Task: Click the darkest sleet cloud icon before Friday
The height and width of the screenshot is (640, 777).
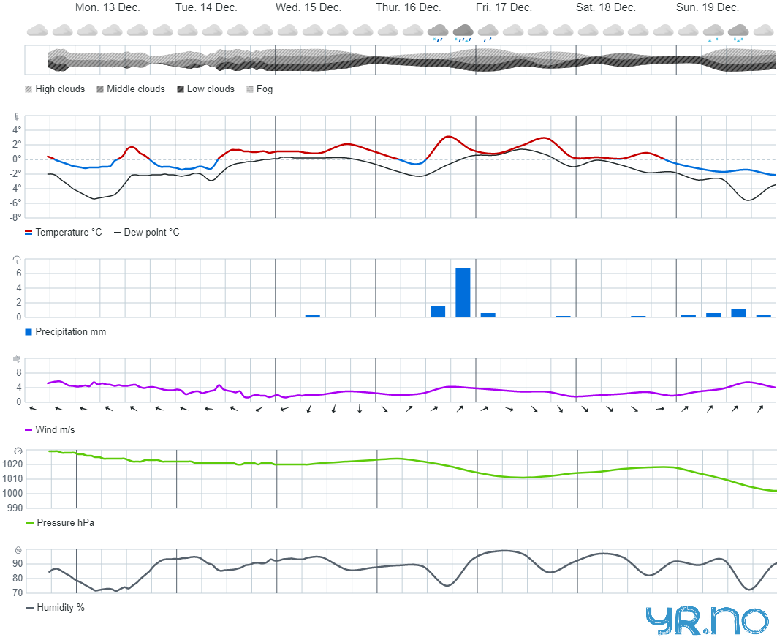Action: point(463,31)
